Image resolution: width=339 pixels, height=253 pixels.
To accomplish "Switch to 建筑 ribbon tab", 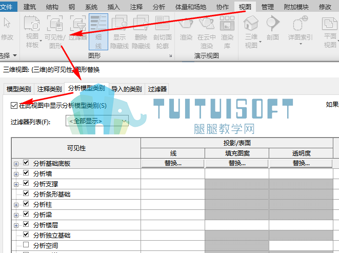I will point(30,7).
